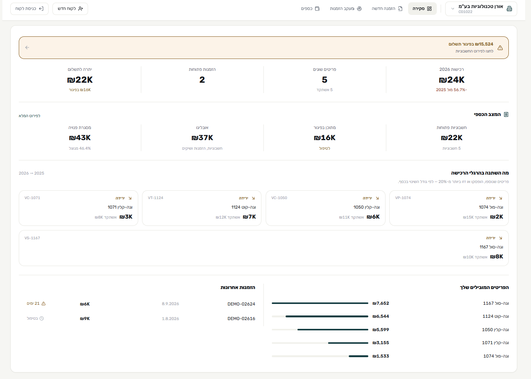This screenshot has width=531, height=379.
Task: Click the הזמנות פתוחות value 2
Action: (202, 80)
